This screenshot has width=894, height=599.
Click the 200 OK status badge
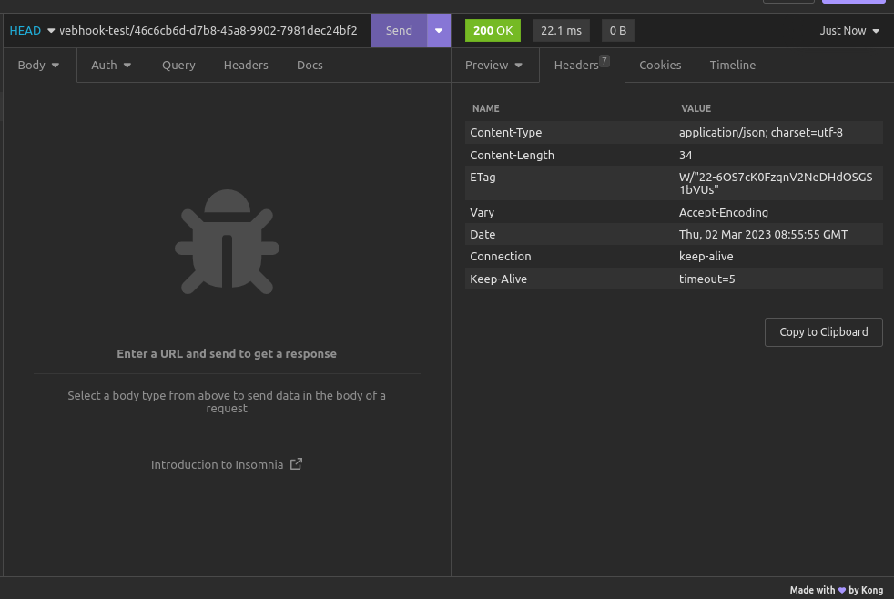(493, 31)
